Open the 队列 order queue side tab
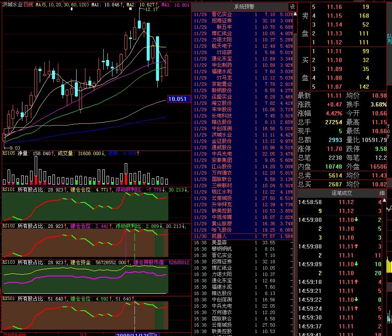Screen dimensions: 392x336 [389, 39]
